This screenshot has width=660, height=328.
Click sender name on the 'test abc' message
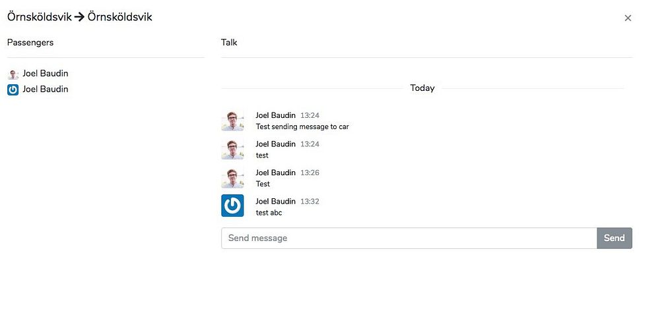pyautogui.click(x=276, y=201)
